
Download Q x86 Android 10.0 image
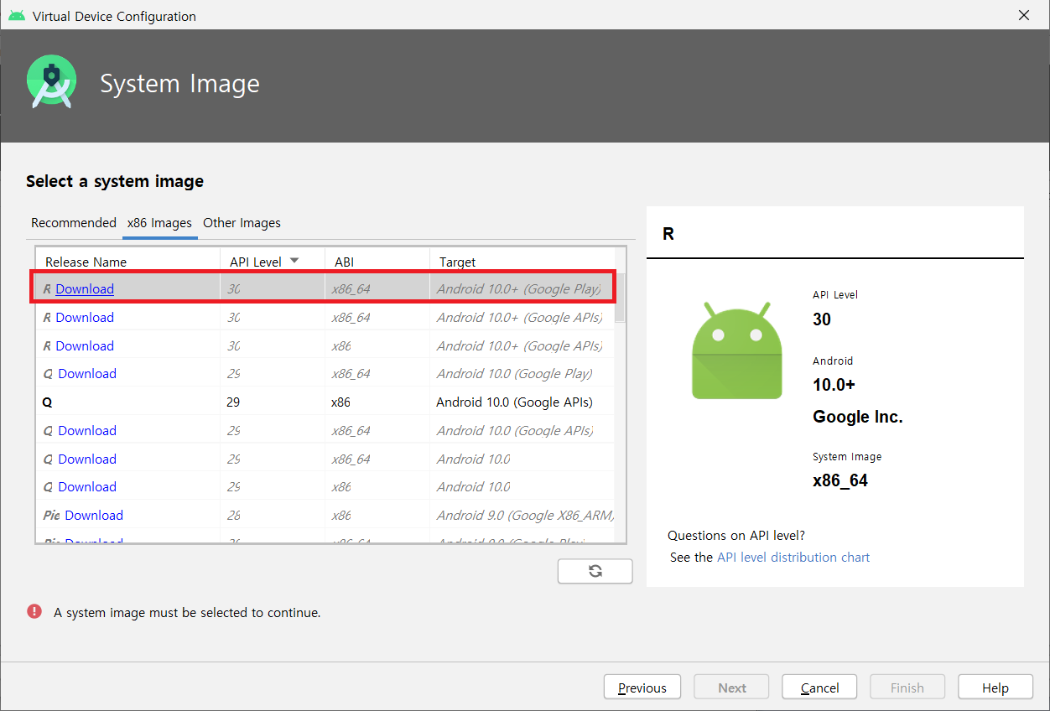pos(87,487)
